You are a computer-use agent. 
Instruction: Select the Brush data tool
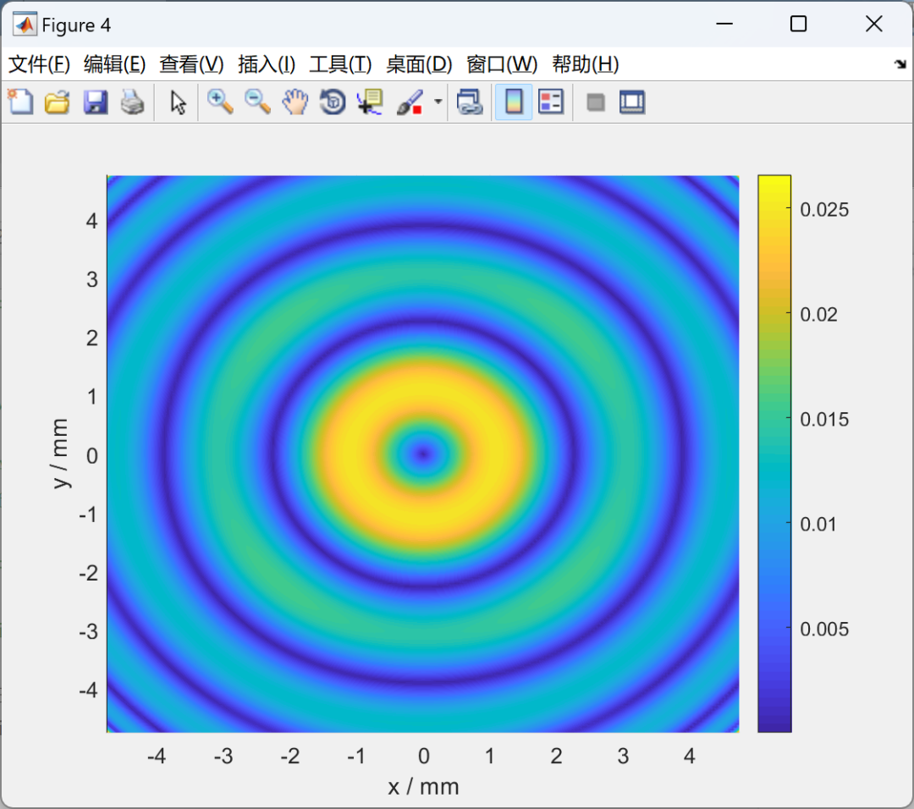(x=410, y=102)
